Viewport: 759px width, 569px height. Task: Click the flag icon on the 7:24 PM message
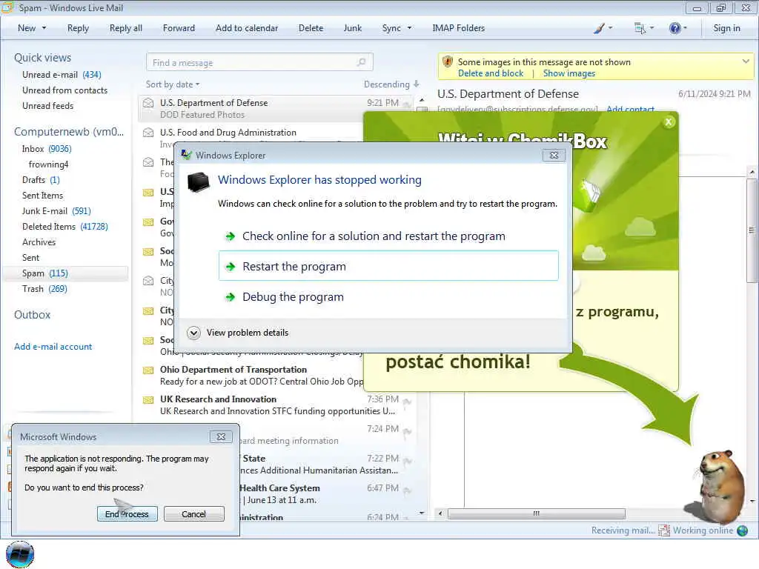click(x=408, y=431)
